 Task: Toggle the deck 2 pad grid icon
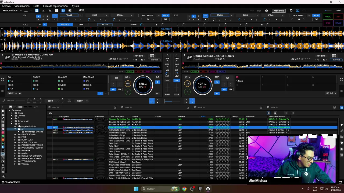pyautogui.click(x=342, y=79)
